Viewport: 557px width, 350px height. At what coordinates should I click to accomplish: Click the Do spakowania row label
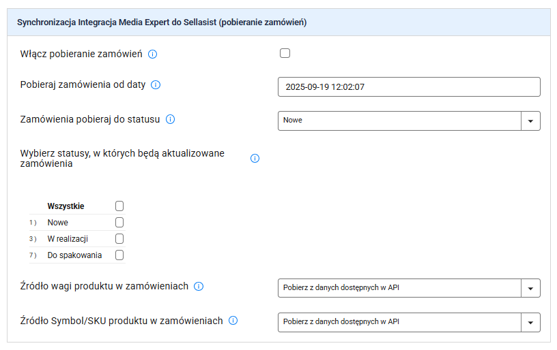point(74,255)
